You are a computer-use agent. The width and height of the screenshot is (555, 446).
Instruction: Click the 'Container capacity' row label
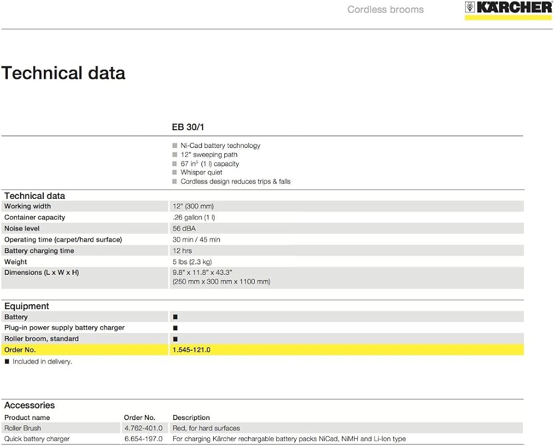pos(34,217)
